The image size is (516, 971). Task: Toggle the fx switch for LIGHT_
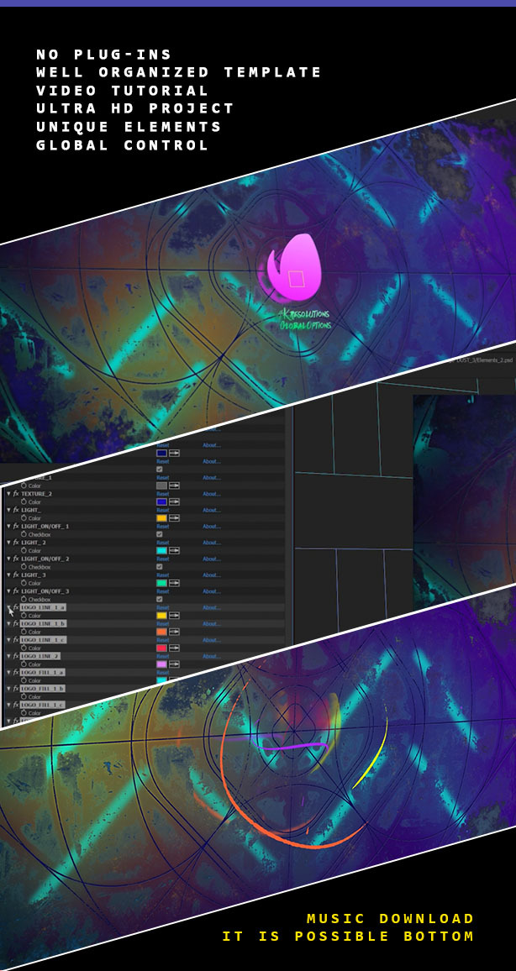pyautogui.click(x=16, y=510)
